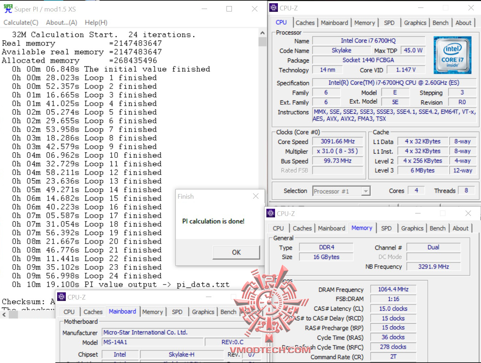
Task: Select Graphics tab in CPU-Z Memory window
Action: (x=412, y=228)
